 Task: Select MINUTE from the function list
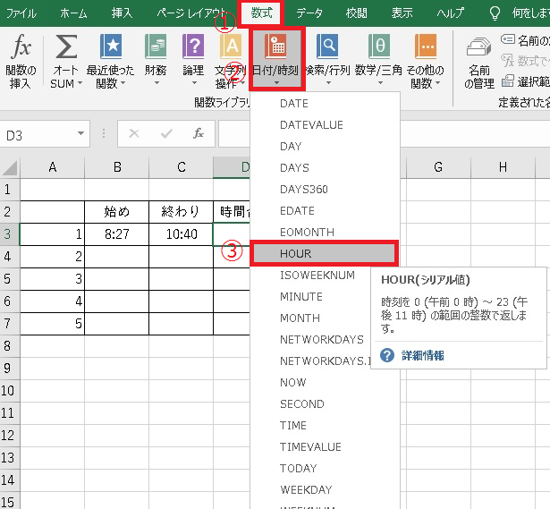click(x=311, y=297)
